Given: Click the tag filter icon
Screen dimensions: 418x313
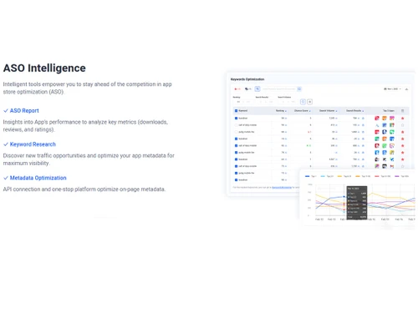Looking at the screenshot, I should click(247, 89).
